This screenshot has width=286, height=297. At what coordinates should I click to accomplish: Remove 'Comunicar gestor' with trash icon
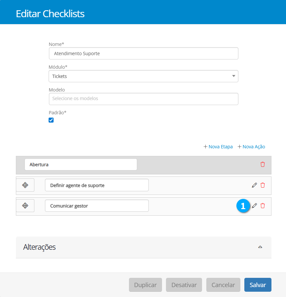[x=263, y=206]
